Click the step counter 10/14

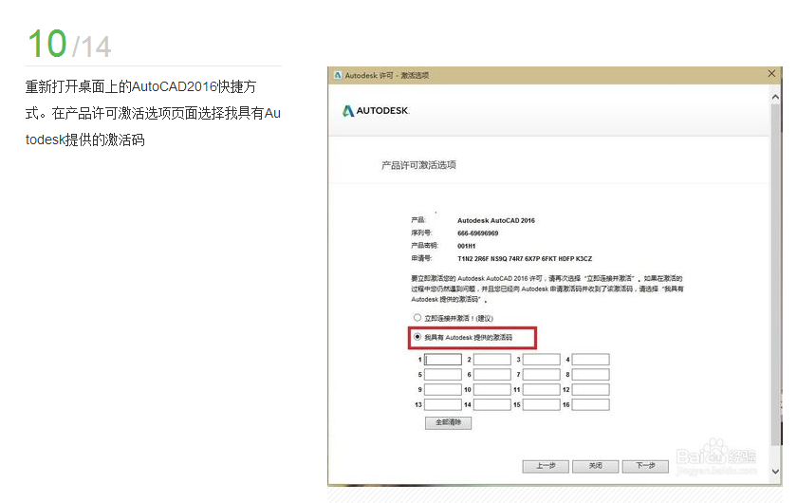pos(69,44)
